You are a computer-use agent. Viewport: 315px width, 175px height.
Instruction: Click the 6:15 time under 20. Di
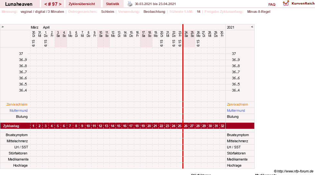(x=162, y=43)
